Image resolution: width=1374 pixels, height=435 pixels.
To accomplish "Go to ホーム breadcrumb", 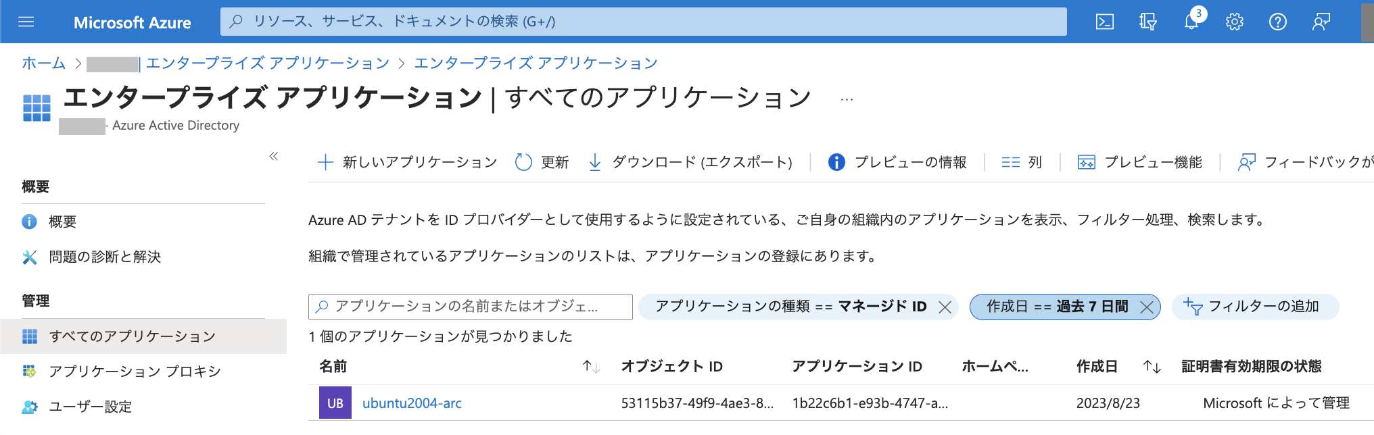I will 43,63.
